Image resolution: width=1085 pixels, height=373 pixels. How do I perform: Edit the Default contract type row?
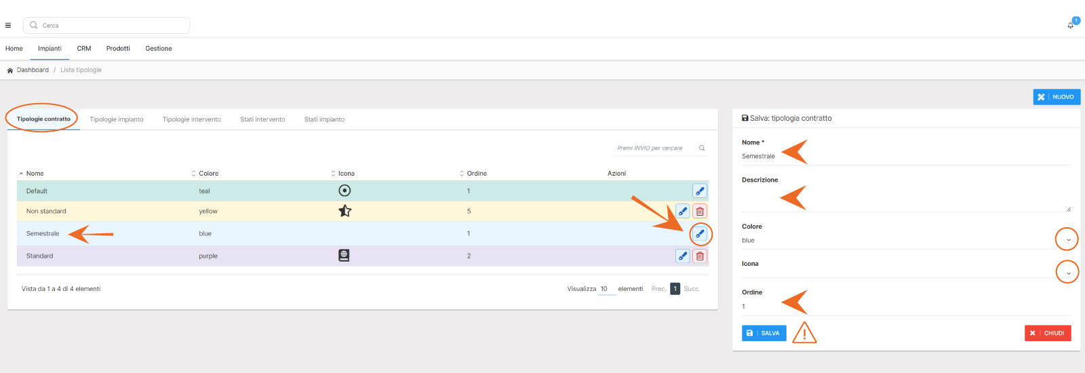(x=700, y=191)
